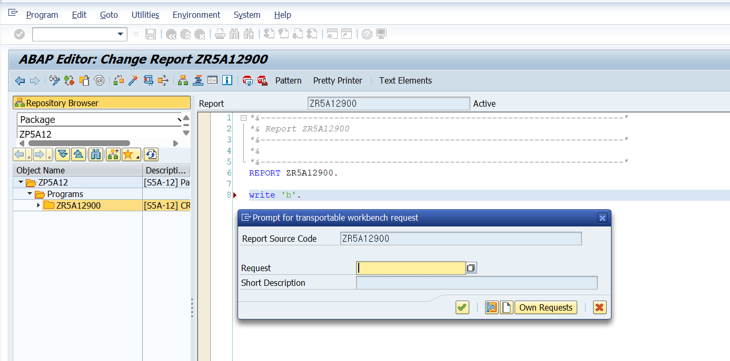
Task: Open Where-Used List icon
Action: point(163,80)
